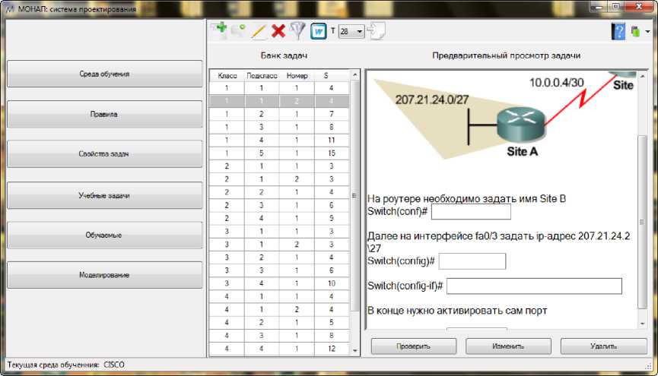Image resolution: width=658 pixels, height=376 pixels.
Task: Click the task preview scrollbar thumb
Action: coord(642,222)
